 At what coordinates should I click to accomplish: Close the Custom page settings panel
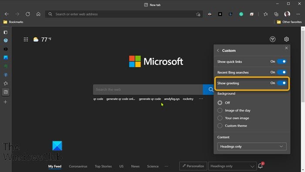click(286, 48)
